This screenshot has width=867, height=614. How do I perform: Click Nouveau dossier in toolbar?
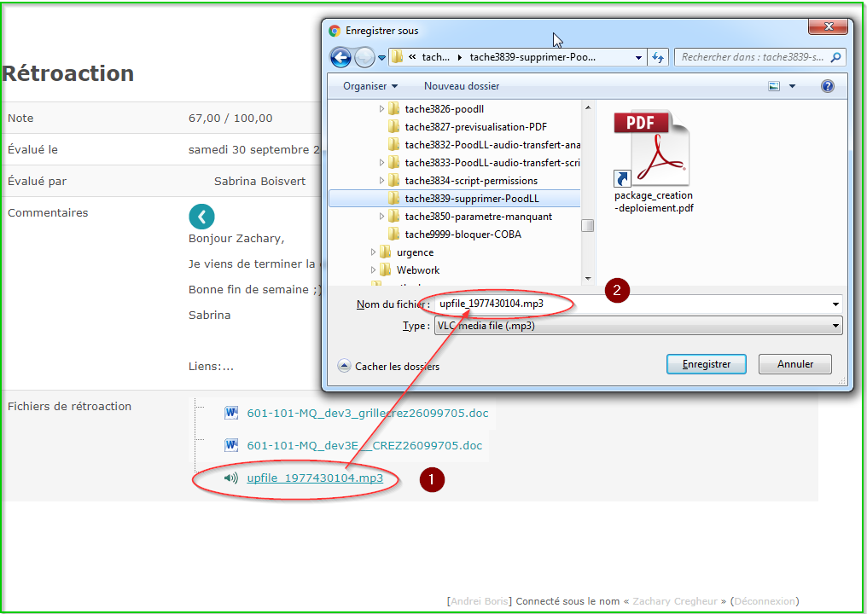(462, 86)
